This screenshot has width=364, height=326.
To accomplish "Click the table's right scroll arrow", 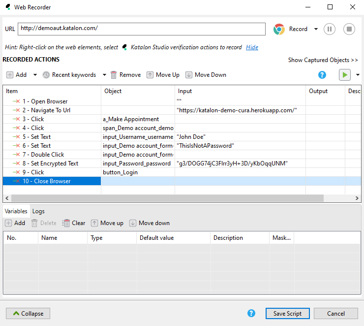I will pos(357,198).
